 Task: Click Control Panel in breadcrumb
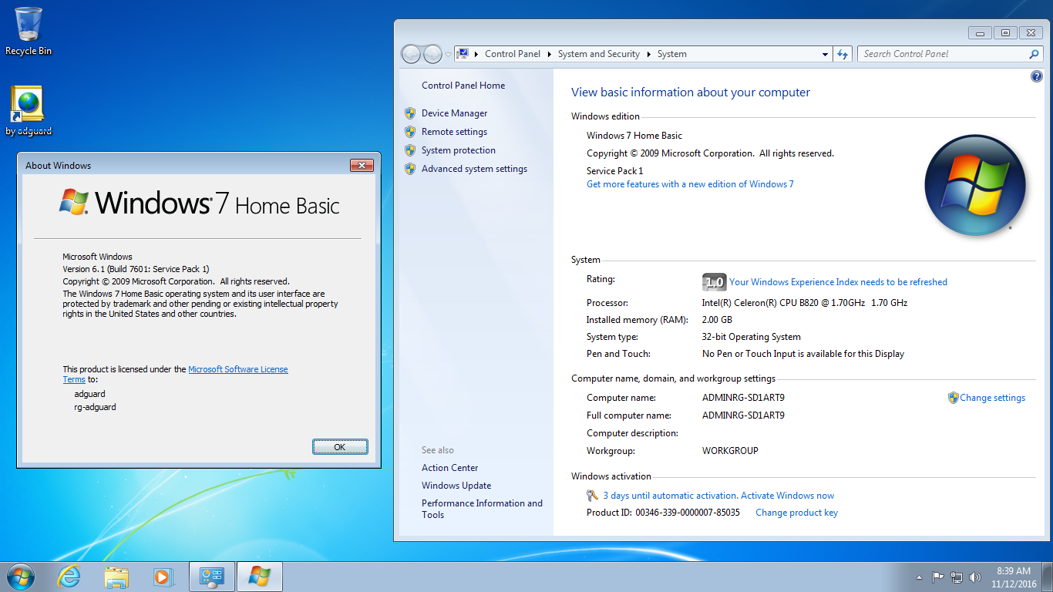click(x=513, y=54)
